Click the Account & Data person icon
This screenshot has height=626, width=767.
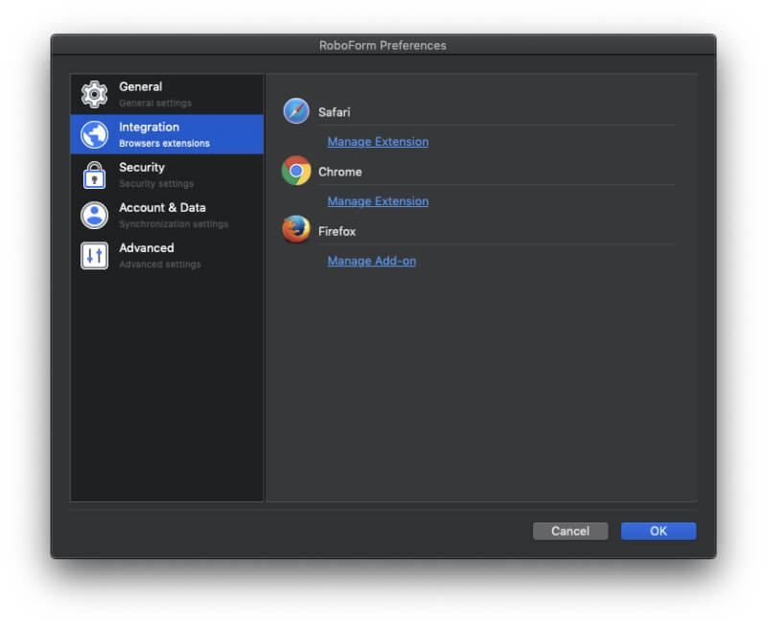pos(94,215)
